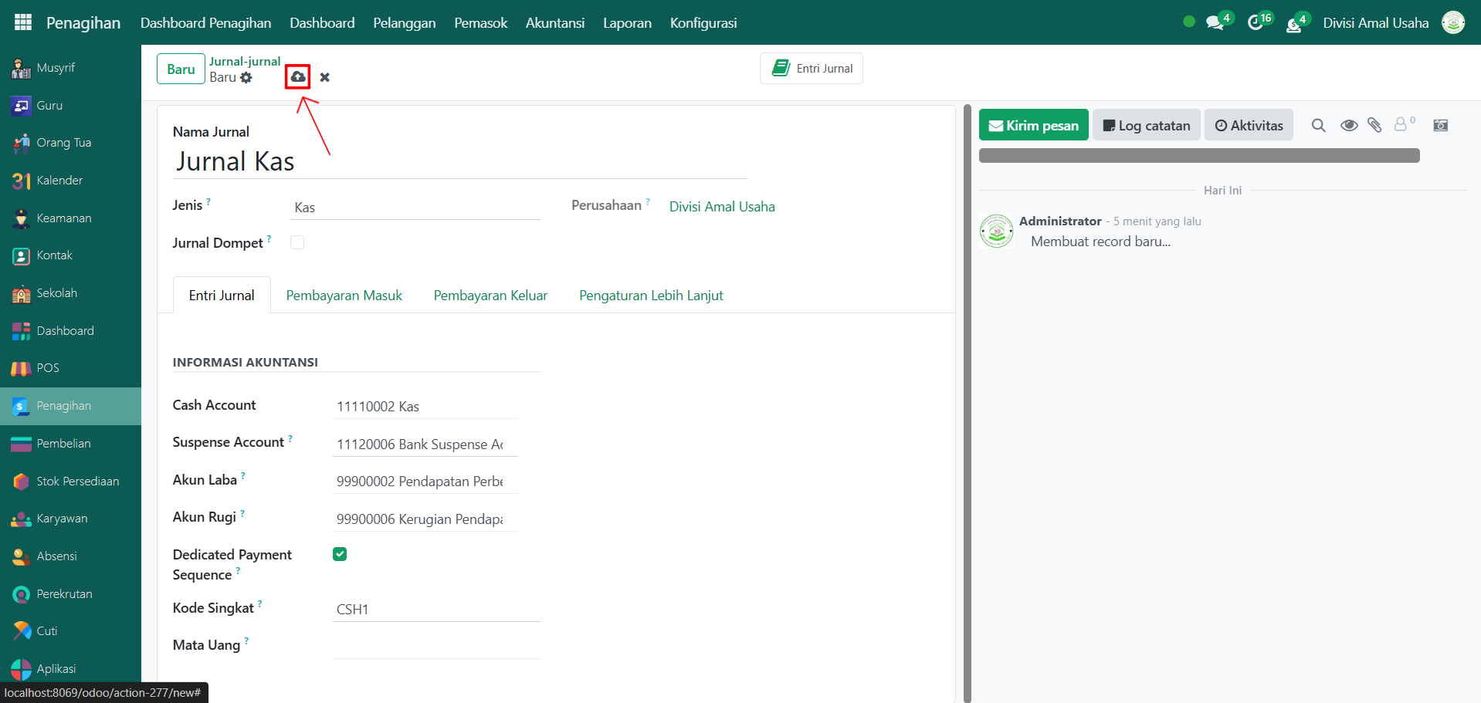Click the Kode Singkat input field
Image resolution: width=1481 pixels, height=703 pixels.
point(435,610)
